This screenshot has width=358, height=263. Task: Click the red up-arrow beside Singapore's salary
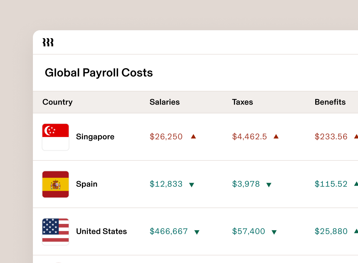pyautogui.click(x=193, y=136)
